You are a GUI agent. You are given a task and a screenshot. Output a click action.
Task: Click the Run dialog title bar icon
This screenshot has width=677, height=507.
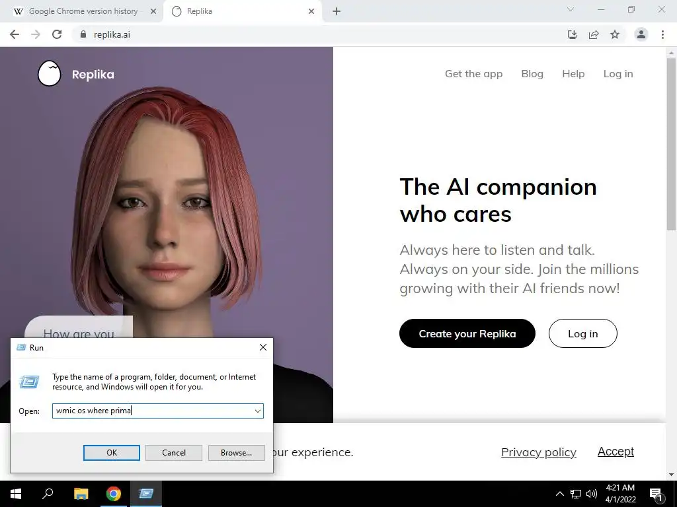pyautogui.click(x=20, y=347)
